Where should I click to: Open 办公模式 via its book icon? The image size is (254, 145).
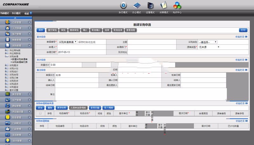[x=137, y=5]
